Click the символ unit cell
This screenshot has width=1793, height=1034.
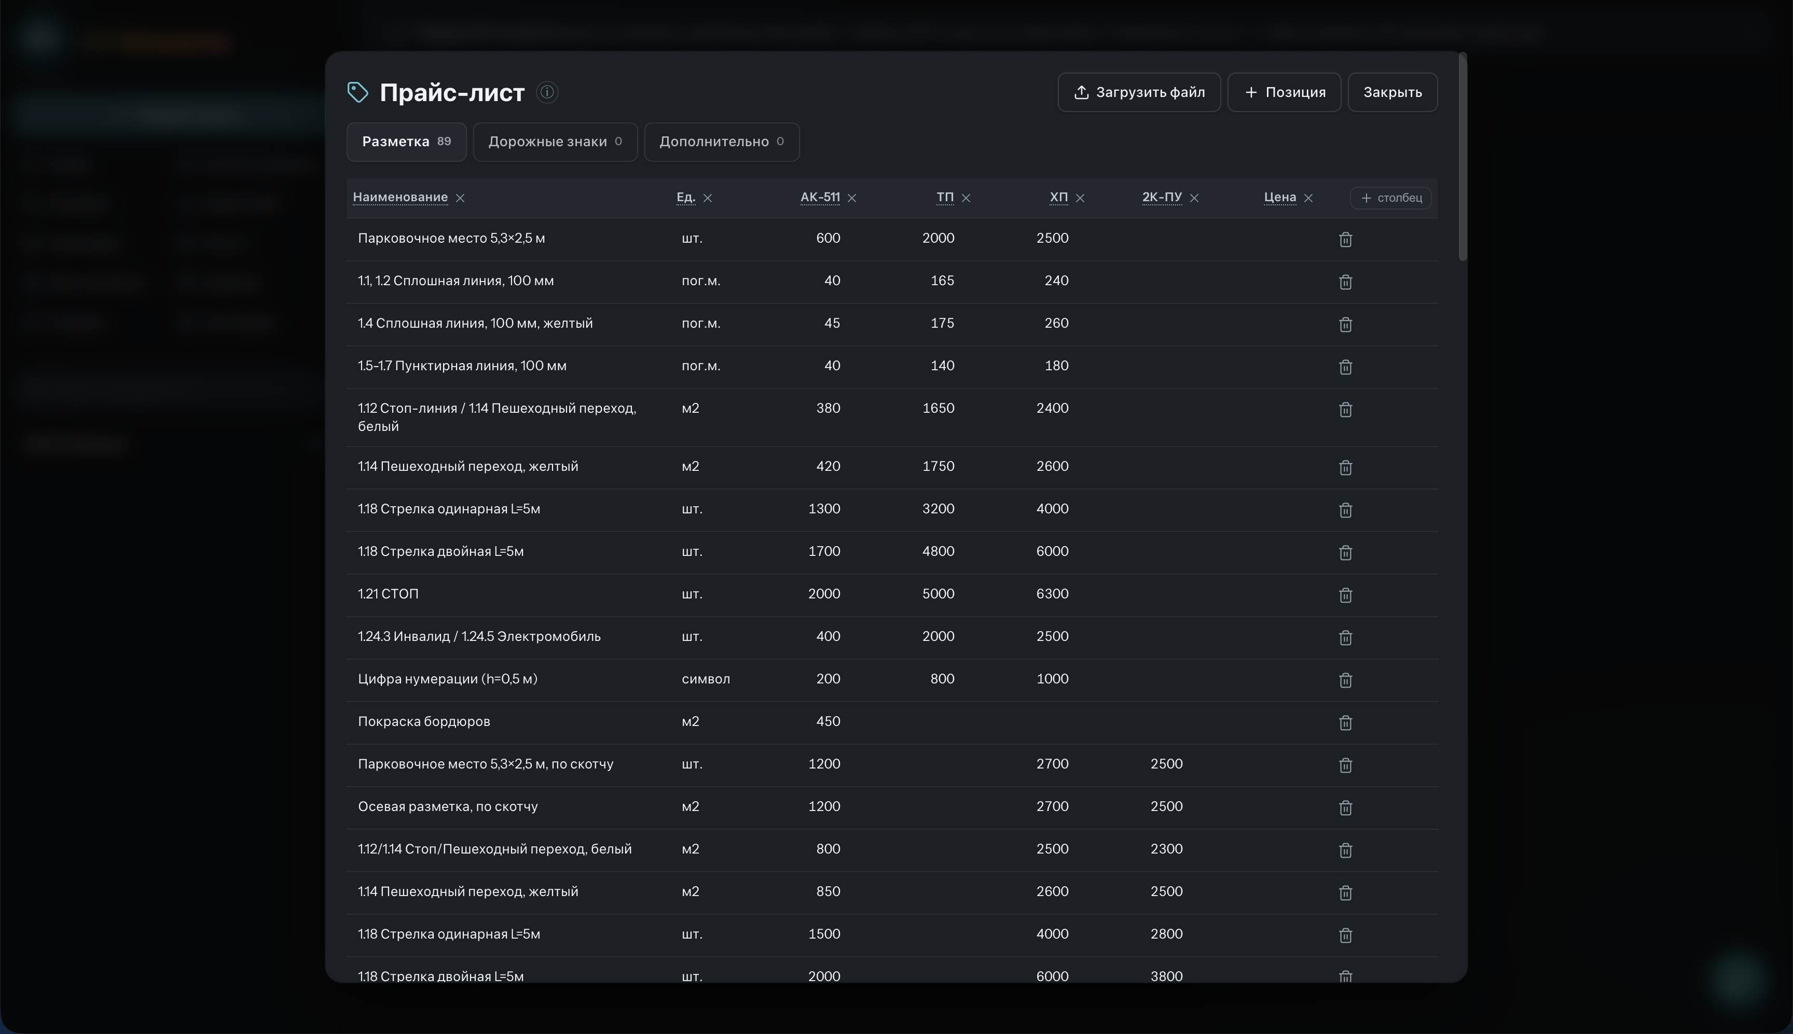click(x=706, y=679)
